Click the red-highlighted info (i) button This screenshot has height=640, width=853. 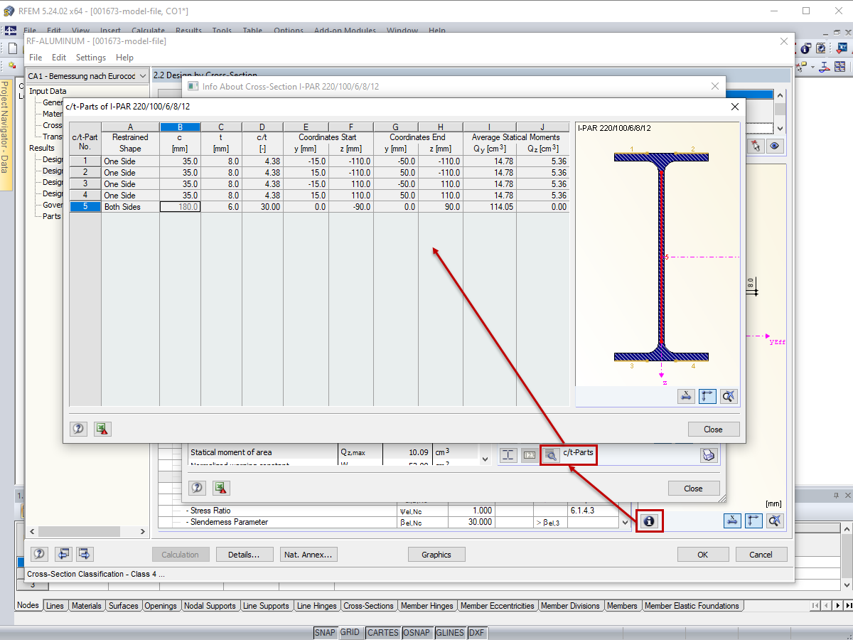pos(649,521)
